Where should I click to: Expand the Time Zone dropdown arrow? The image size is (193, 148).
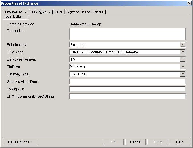pos(183,52)
